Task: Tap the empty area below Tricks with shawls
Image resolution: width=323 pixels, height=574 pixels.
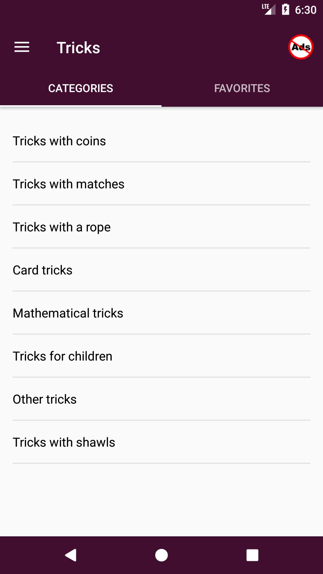Action: (x=161, y=499)
